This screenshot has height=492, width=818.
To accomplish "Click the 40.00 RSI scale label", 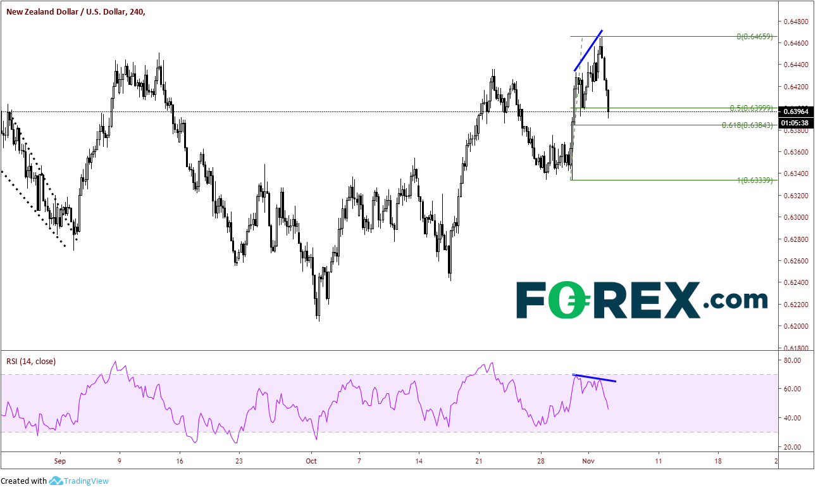I will click(792, 418).
